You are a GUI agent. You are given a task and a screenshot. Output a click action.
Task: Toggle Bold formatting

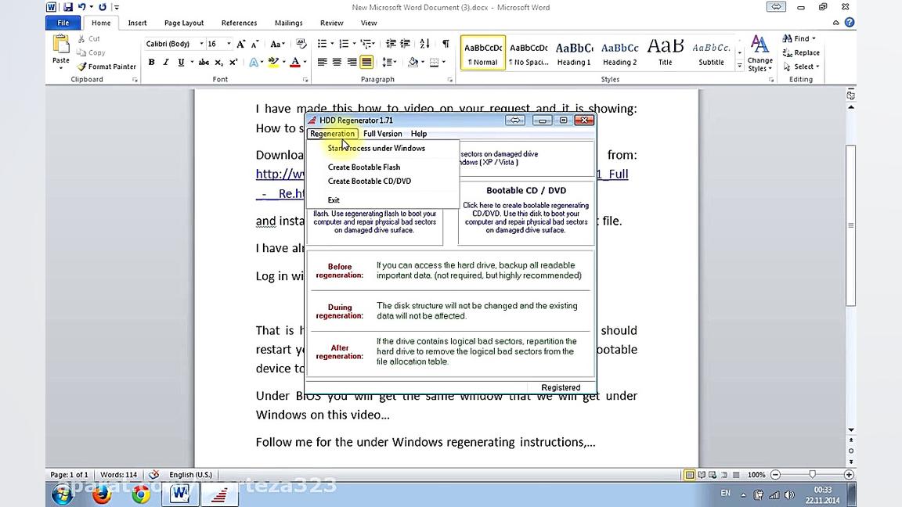[151, 62]
